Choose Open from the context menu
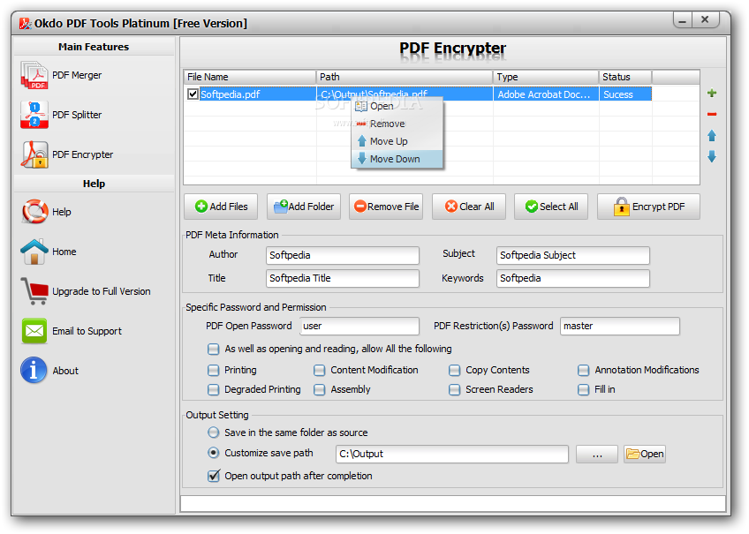749x534 pixels. click(x=397, y=106)
